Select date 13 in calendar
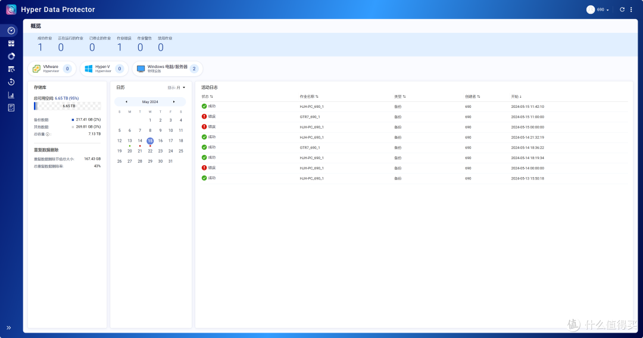Image resolution: width=643 pixels, height=338 pixels. coord(130,141)
